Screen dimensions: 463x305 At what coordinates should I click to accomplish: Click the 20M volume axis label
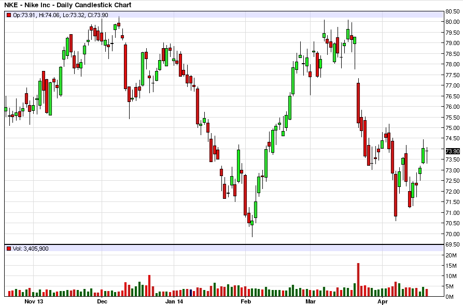click(x=451, y=255)
